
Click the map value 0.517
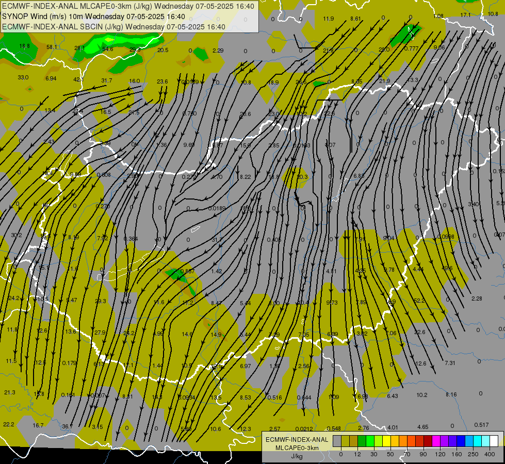481,425
